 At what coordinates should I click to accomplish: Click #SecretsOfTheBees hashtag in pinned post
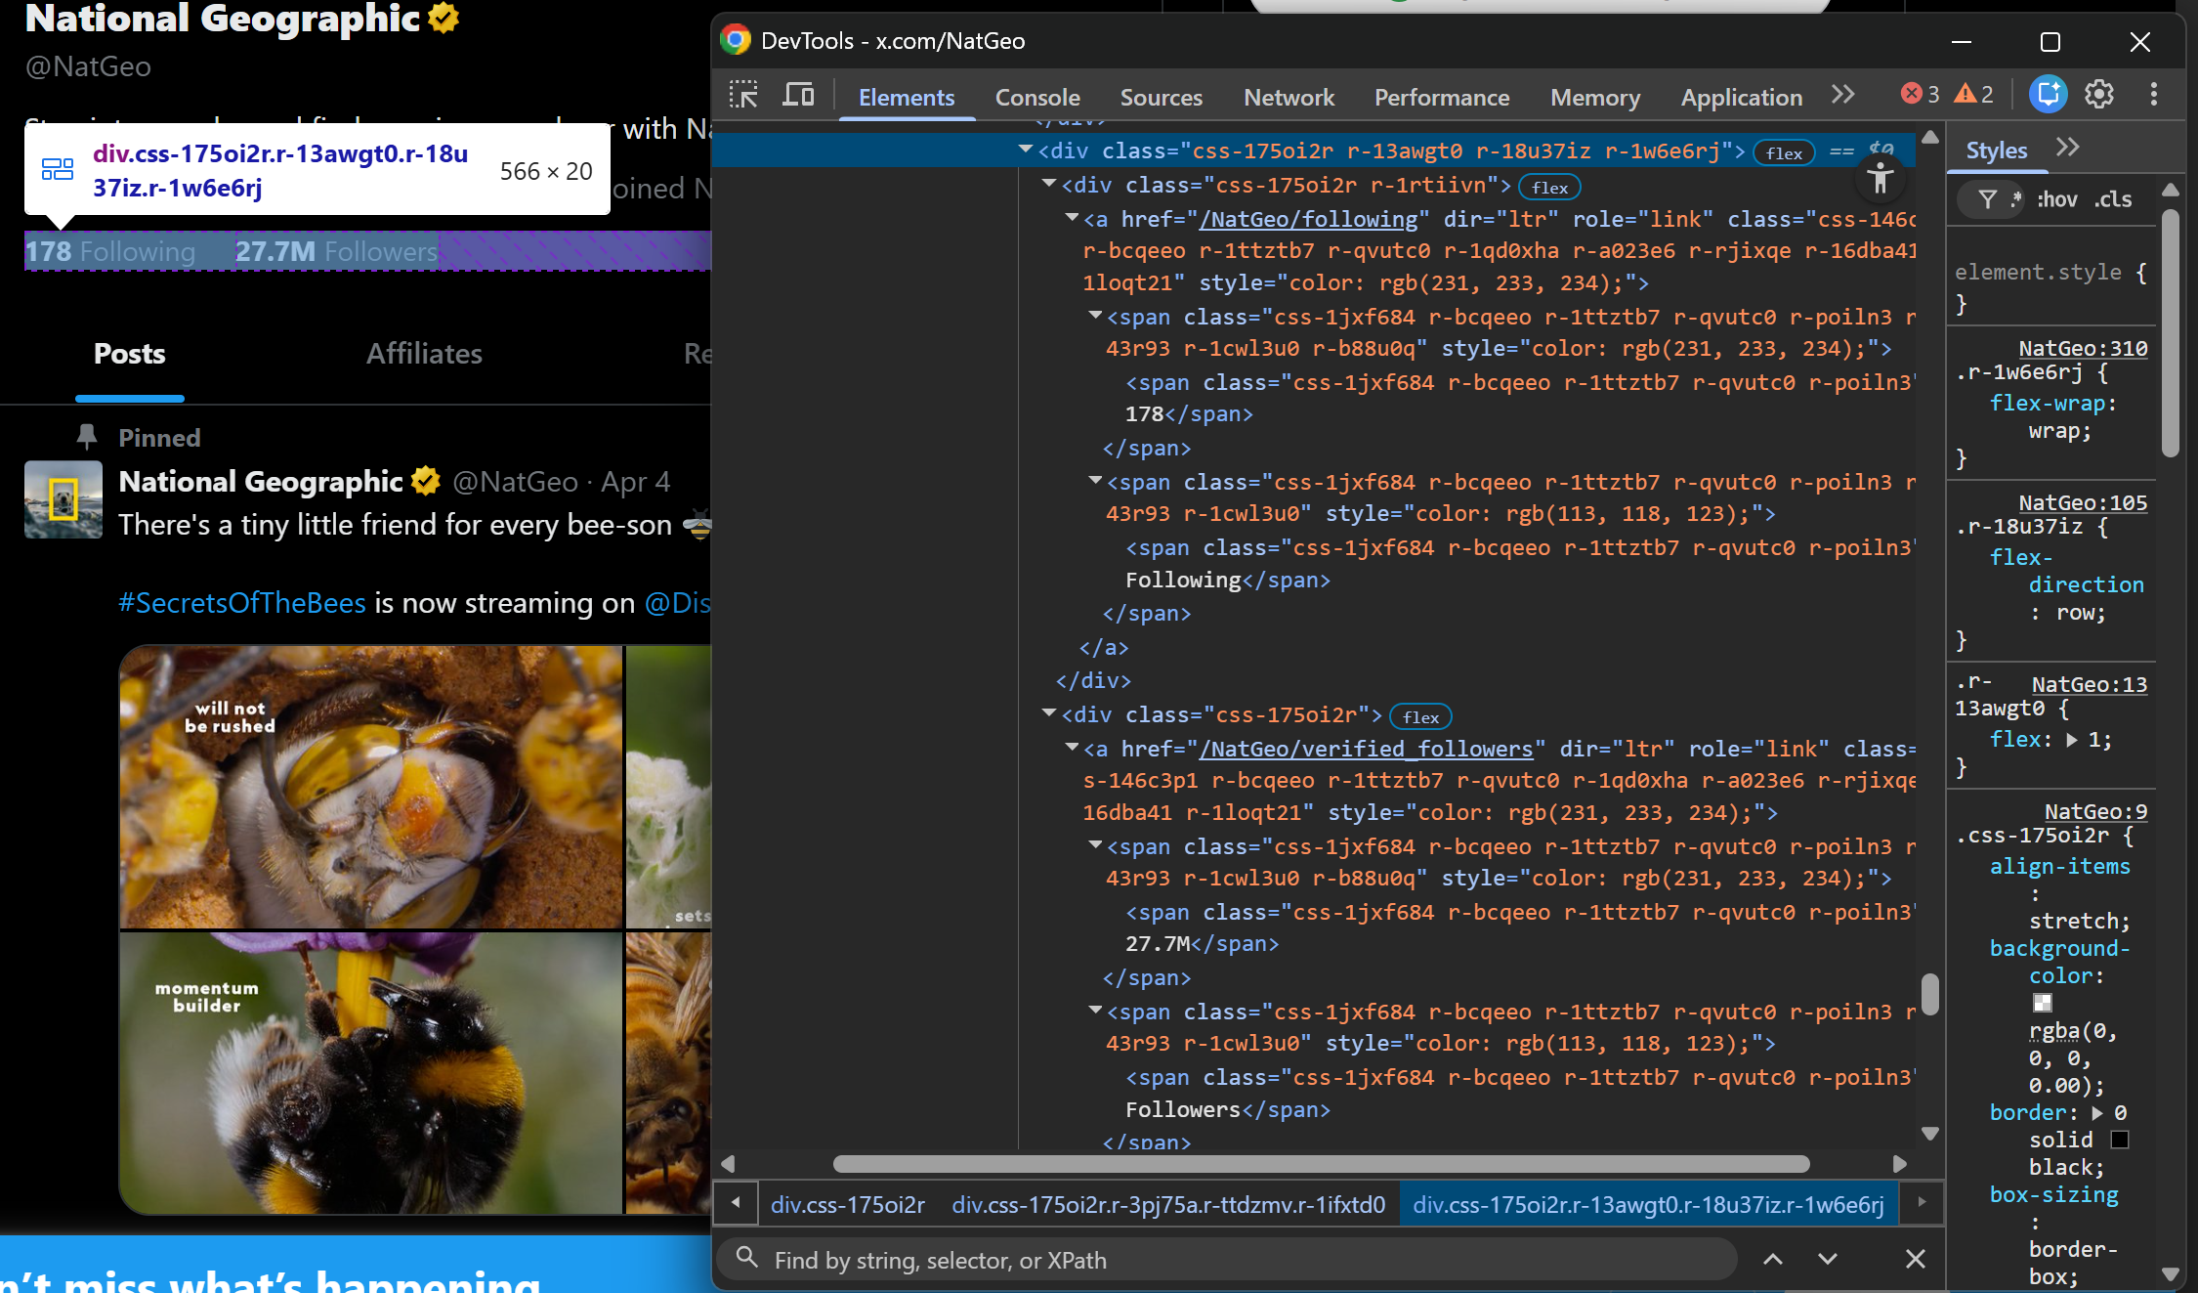tap(242, 603)
